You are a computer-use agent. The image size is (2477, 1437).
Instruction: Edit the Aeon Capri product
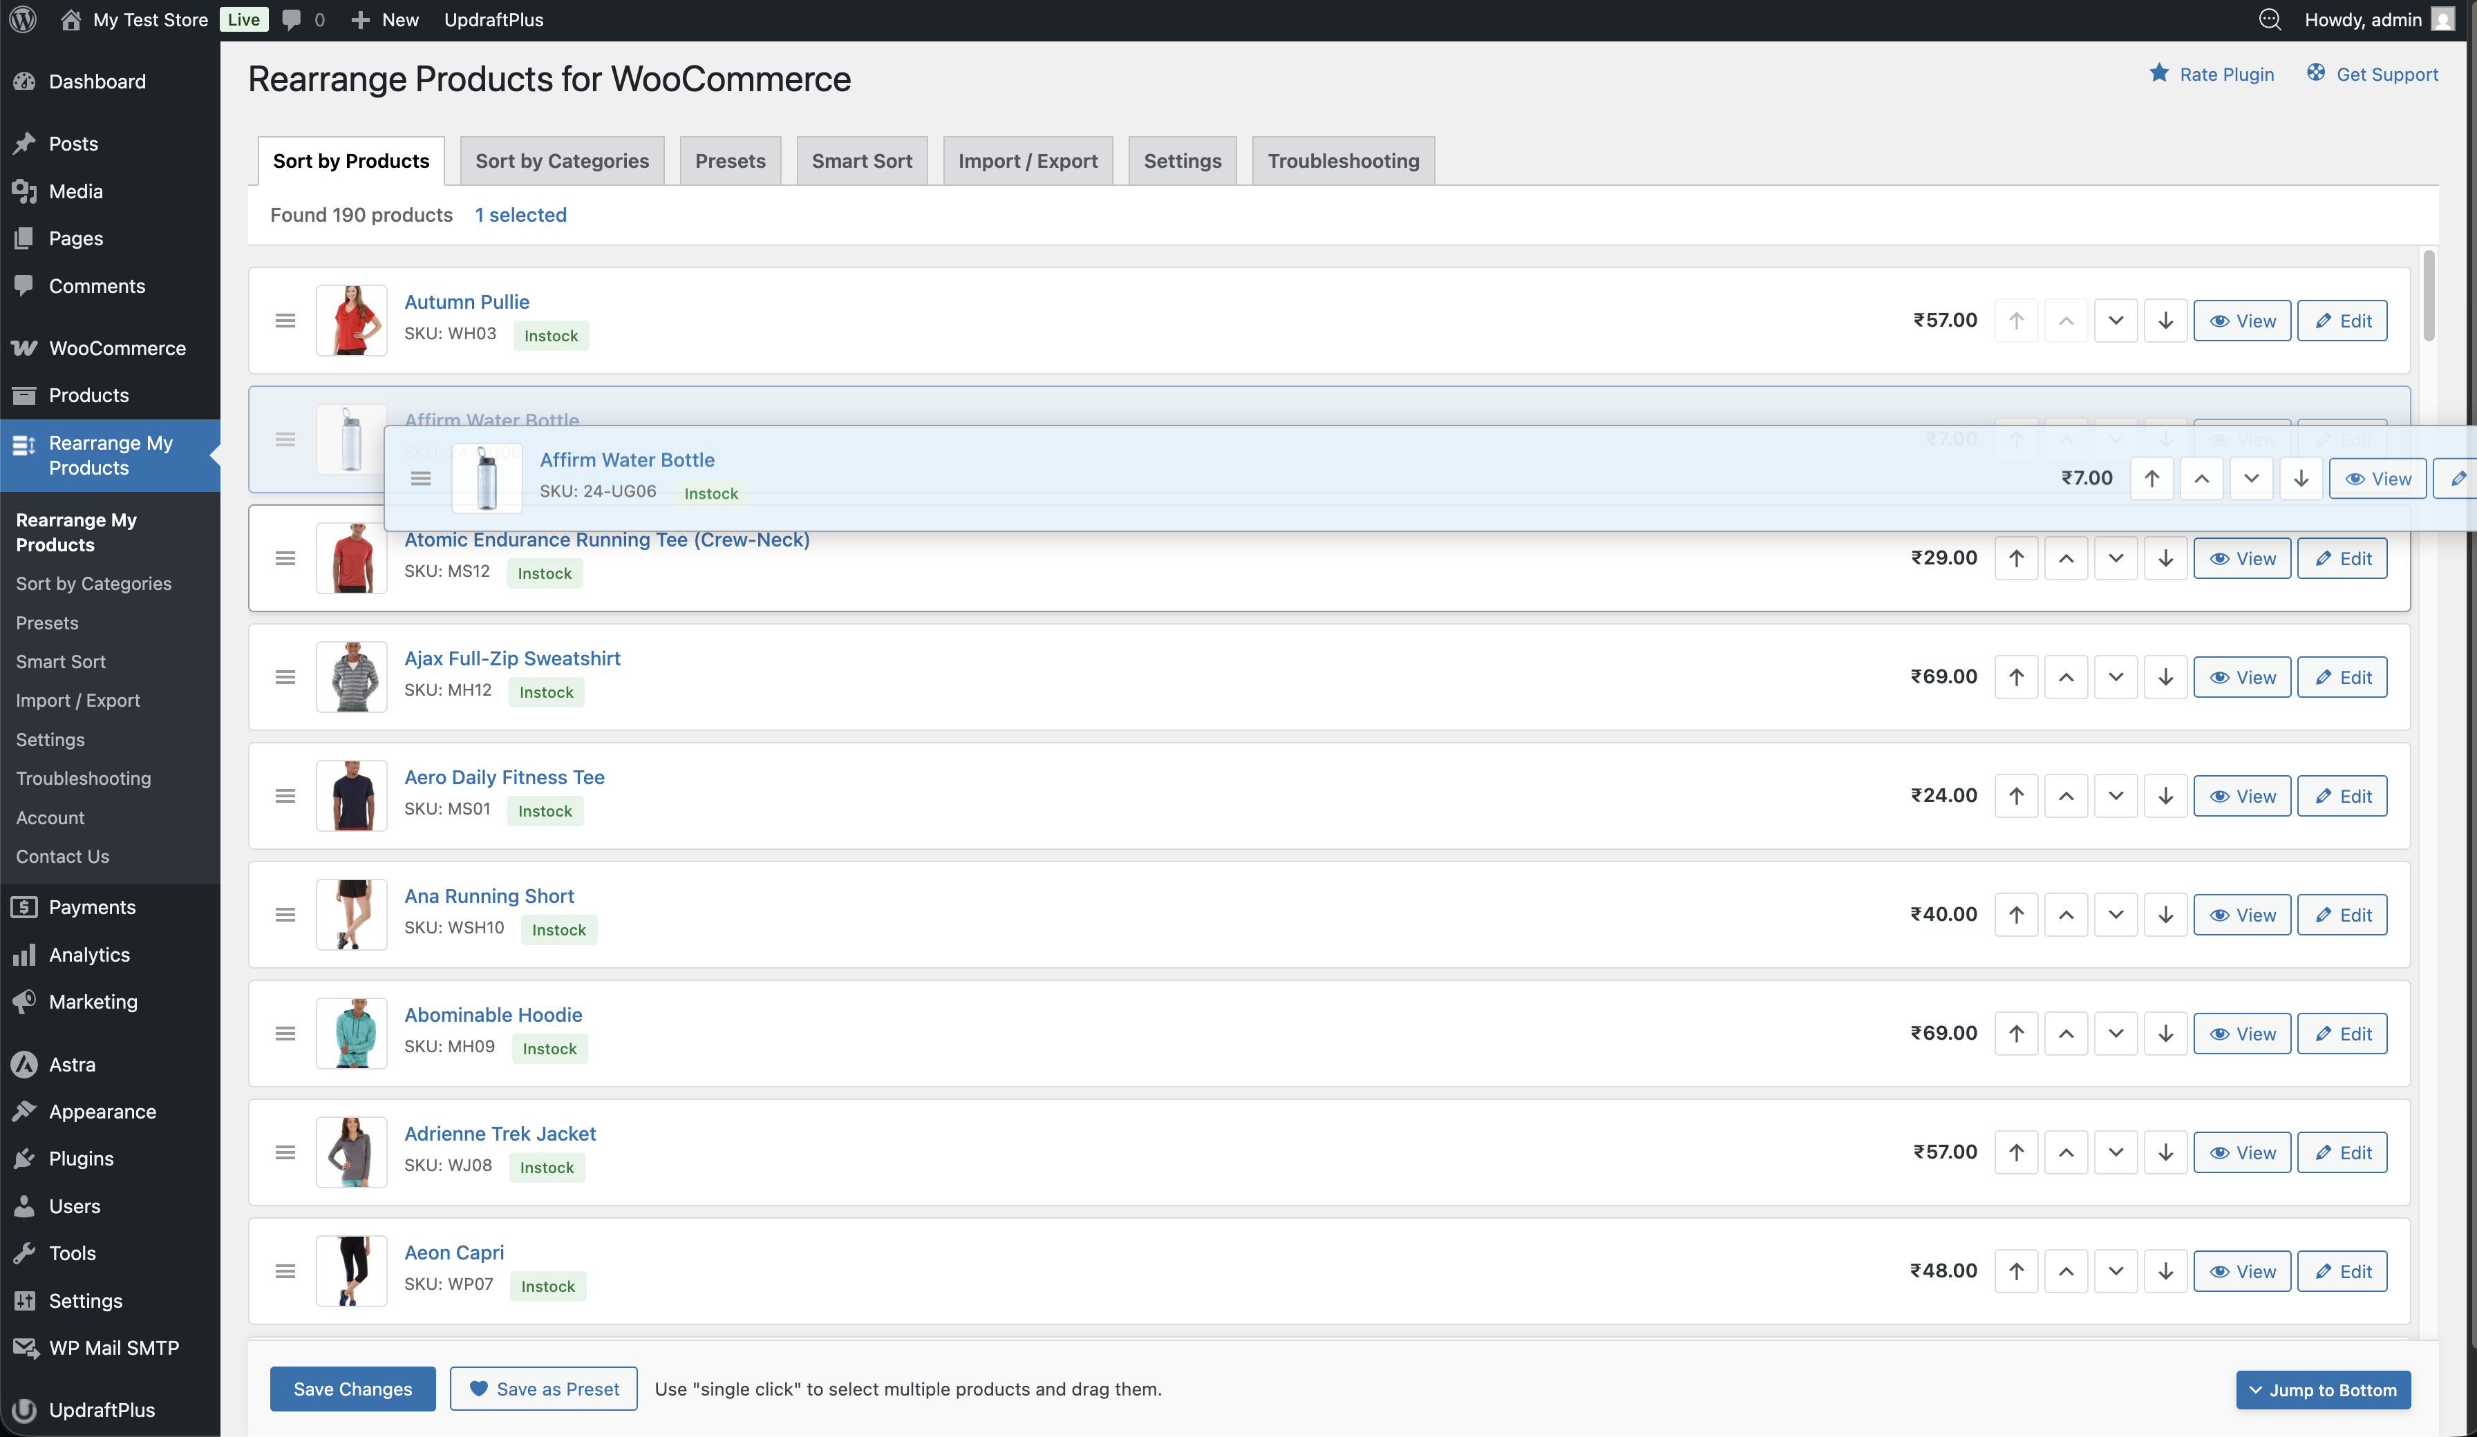(2342, 1272)
